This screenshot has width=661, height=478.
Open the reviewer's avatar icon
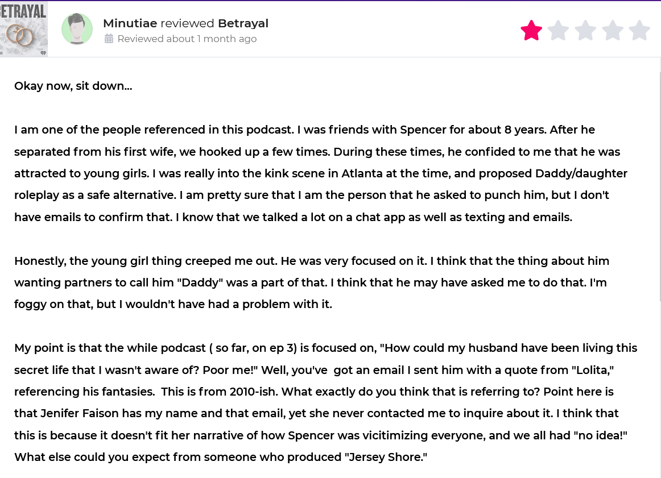(77, 29)
